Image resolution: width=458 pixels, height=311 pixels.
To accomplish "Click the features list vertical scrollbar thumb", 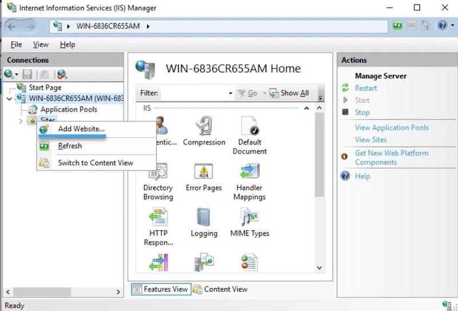I will [x=319, y=155].
